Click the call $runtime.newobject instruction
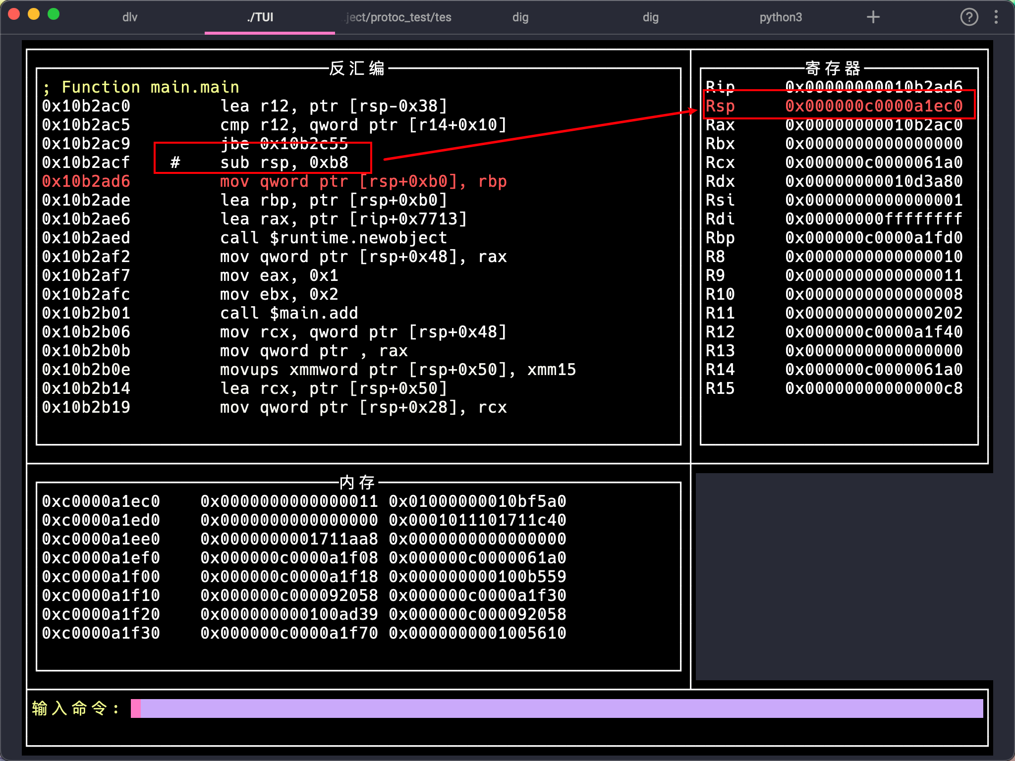 coord(333,238)
